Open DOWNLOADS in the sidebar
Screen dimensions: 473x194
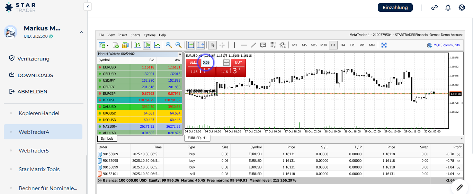coord(31,75)
